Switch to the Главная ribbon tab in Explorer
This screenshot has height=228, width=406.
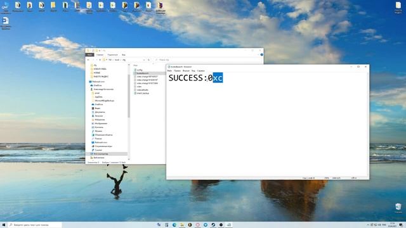point(100,55)
